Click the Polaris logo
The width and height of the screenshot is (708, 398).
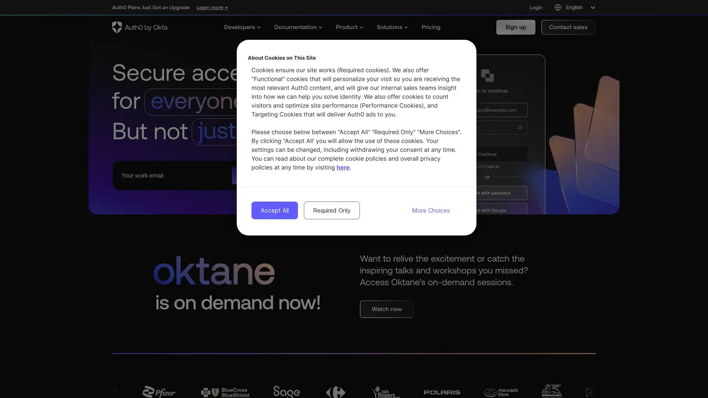pos(442,392)
